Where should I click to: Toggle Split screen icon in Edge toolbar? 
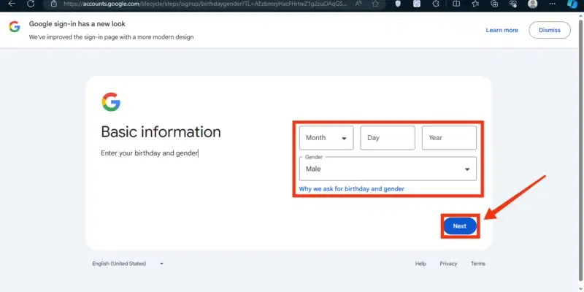click(x=456, y=4)
